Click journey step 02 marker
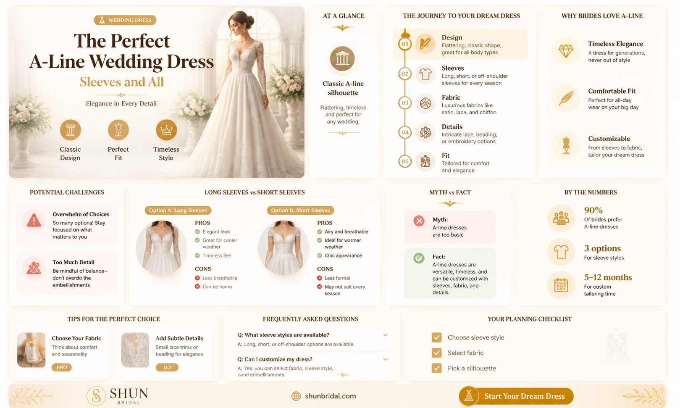680x408 pixels. [404, 74]
